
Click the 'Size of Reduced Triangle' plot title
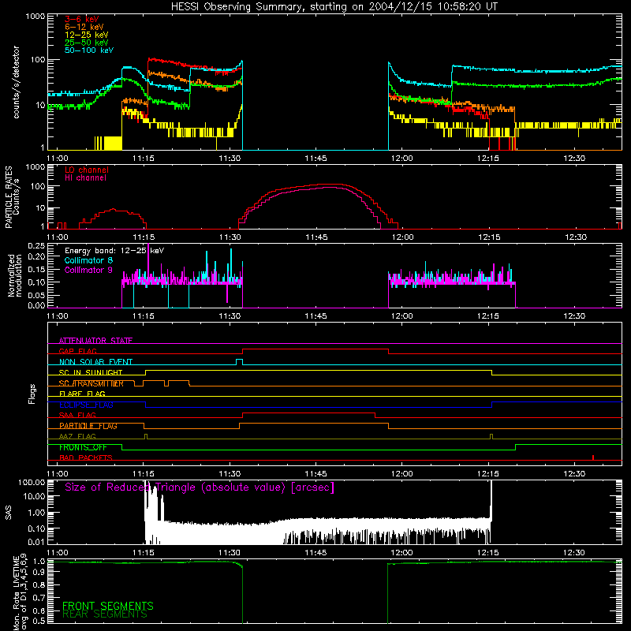tap(200, 487)
